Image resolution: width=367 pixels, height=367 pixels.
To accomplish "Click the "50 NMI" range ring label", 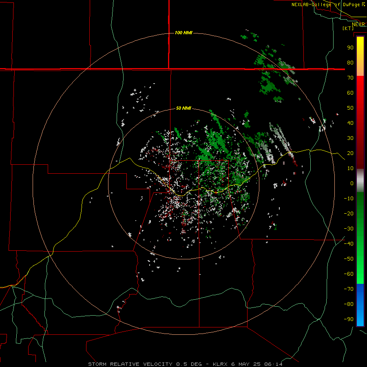I will coord(183,108).
